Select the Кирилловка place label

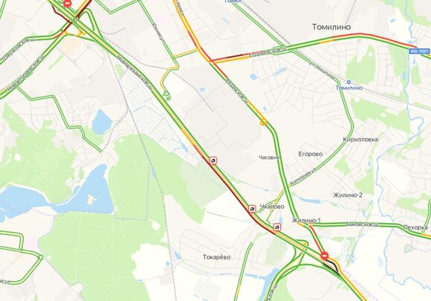pos(360,140)
